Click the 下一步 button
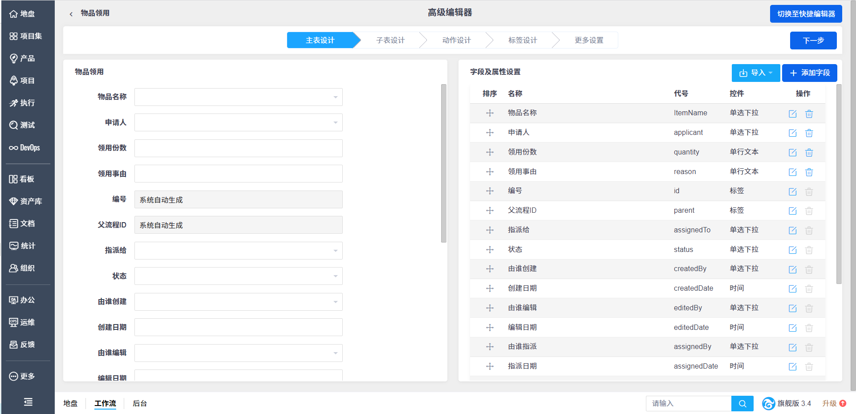Image resolution: width=856 pixels, height=414 pixels. click(813, 41)
